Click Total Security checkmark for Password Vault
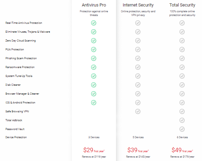Viewport: 202px width, 161px height. 182,129
